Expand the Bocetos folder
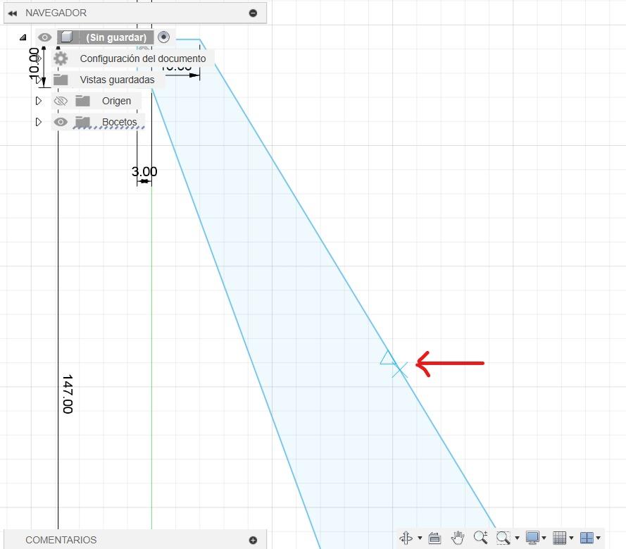 click(x=38, y=122)
